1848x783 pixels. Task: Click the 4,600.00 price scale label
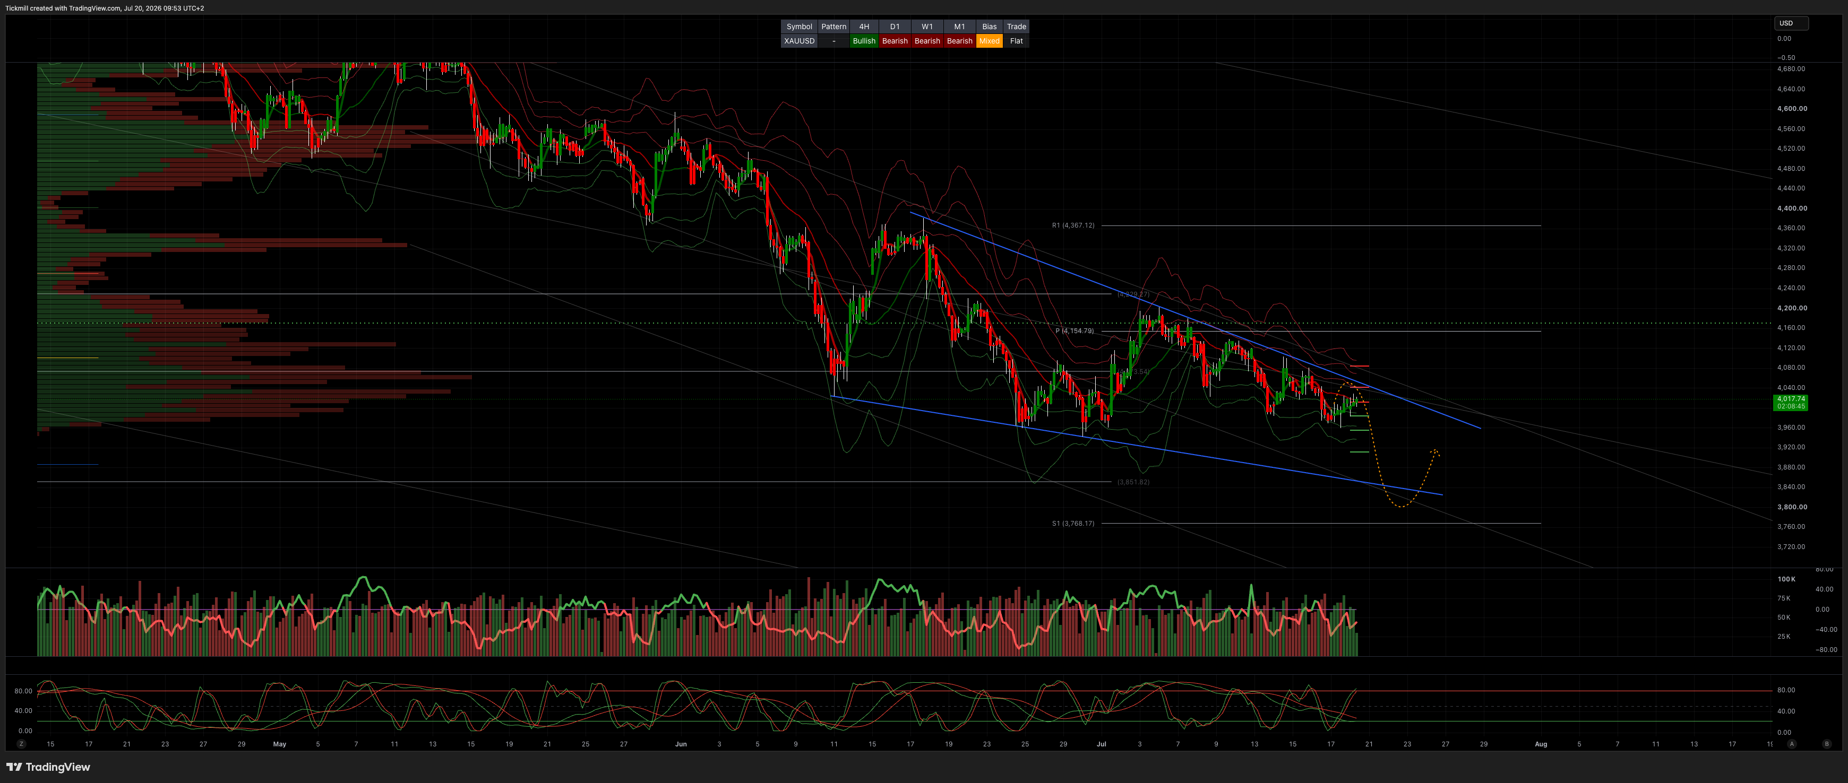click(1792, 109)
